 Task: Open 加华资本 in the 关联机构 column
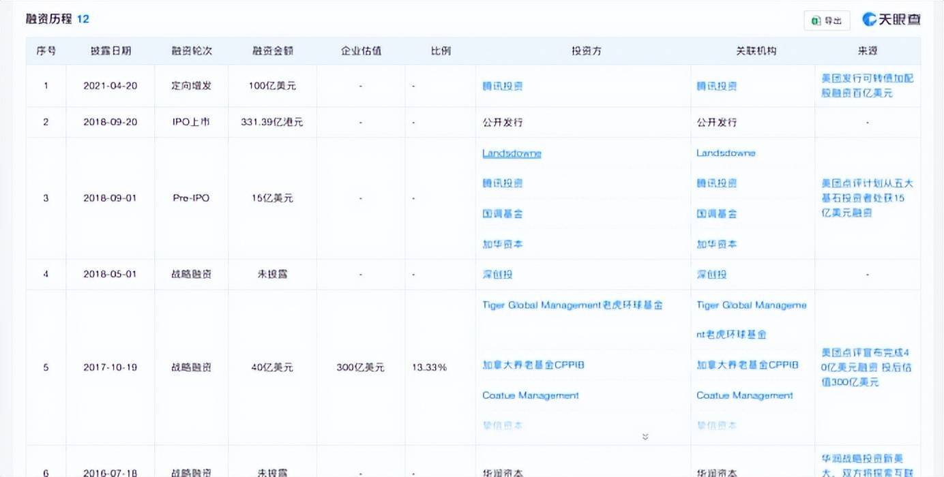pos(716,244)
